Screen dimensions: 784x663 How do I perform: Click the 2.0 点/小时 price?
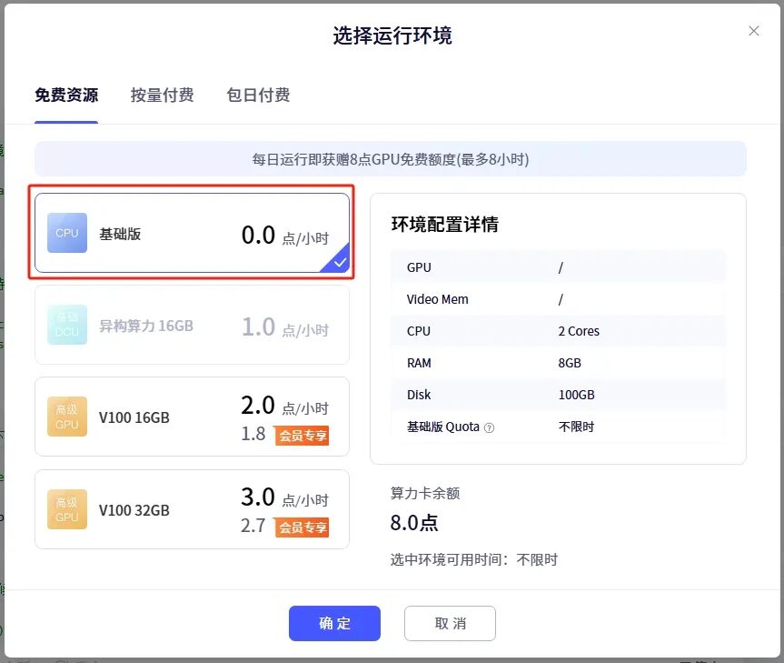point(285,406)
